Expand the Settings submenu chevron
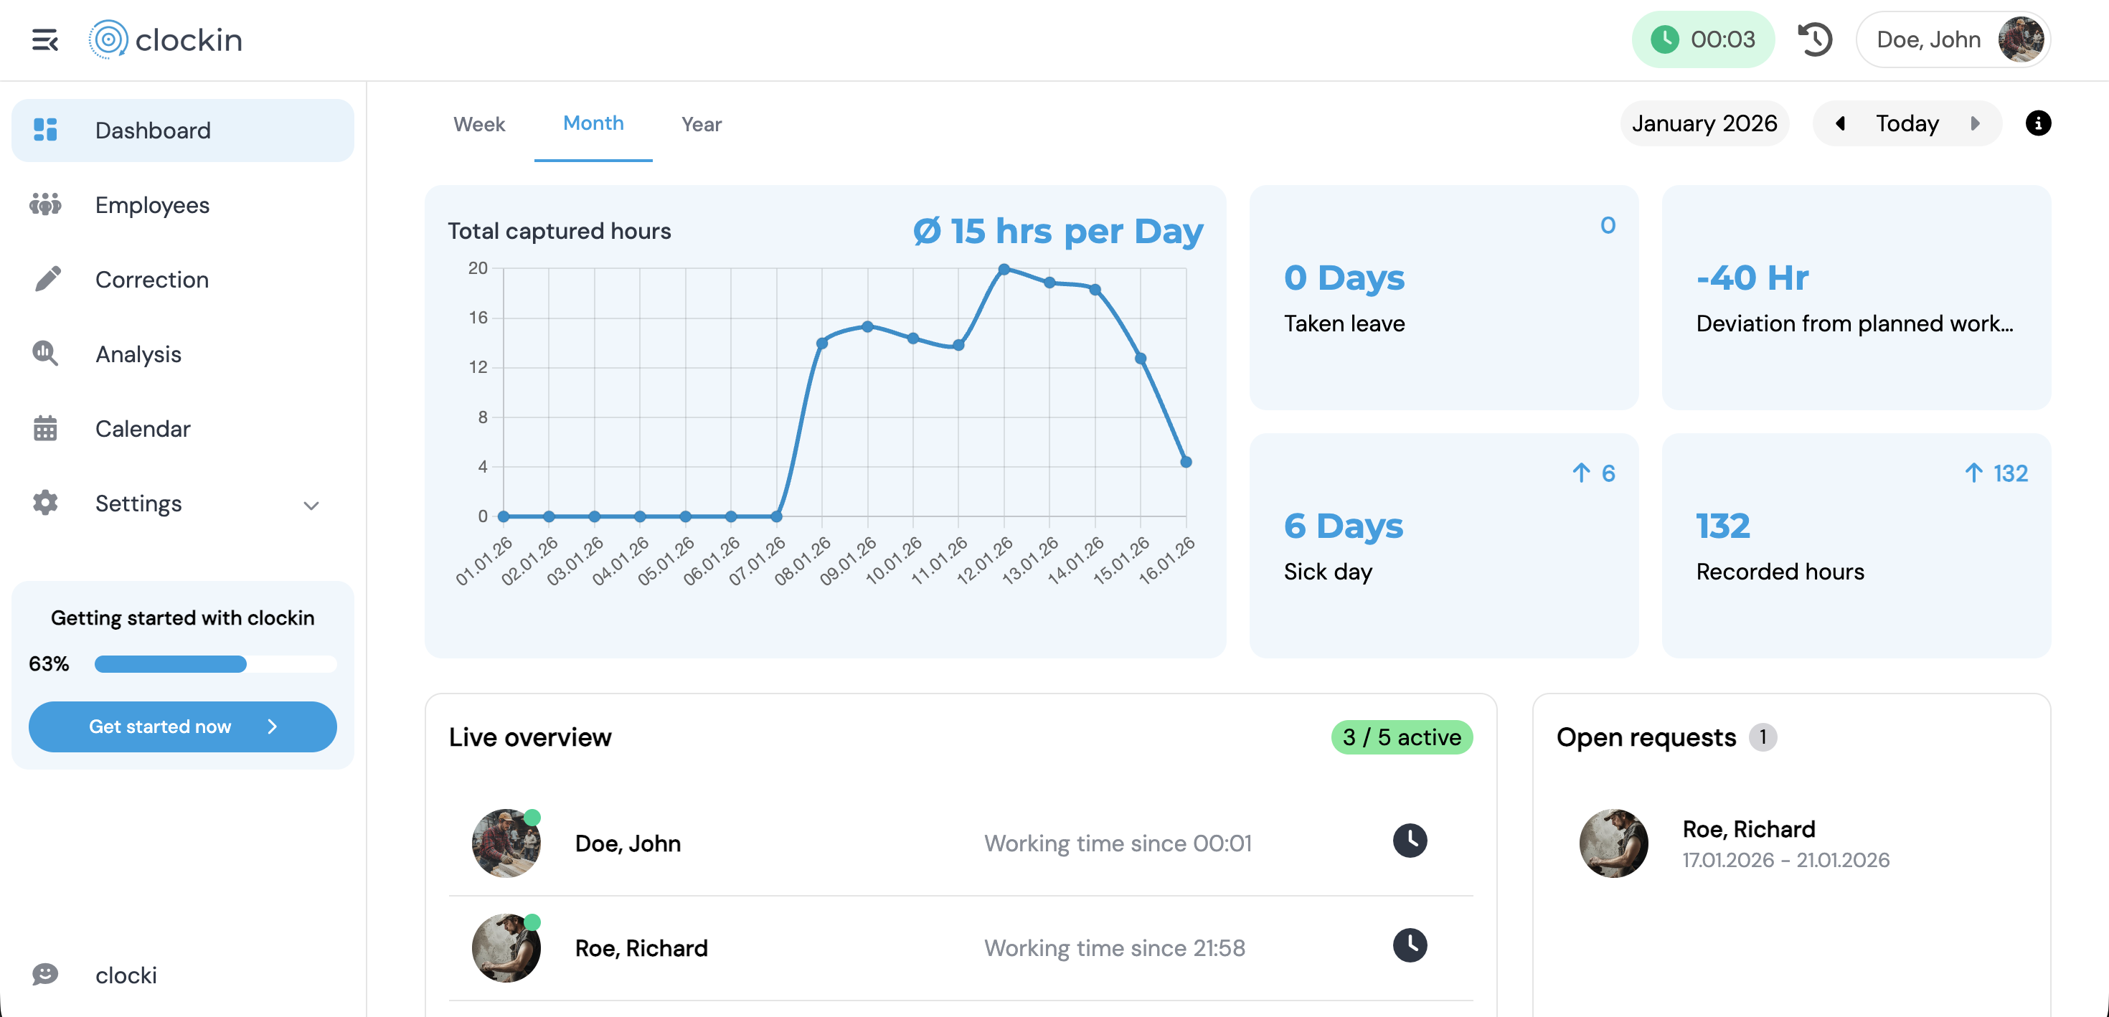The image size is (2109, 1017). click(x=311, y=504)
